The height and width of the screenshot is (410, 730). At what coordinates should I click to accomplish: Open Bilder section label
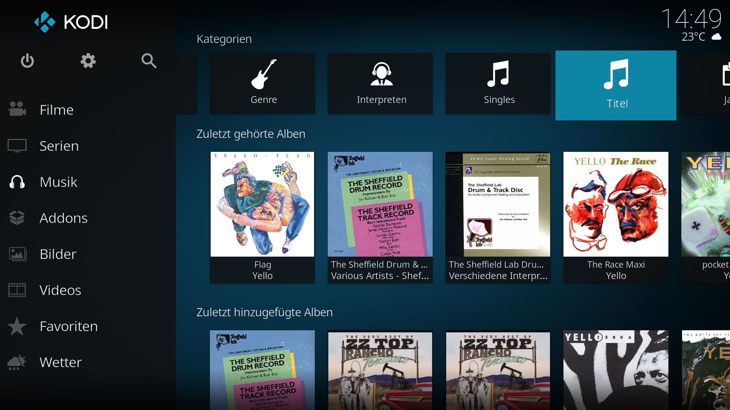[x=58, y=254]
